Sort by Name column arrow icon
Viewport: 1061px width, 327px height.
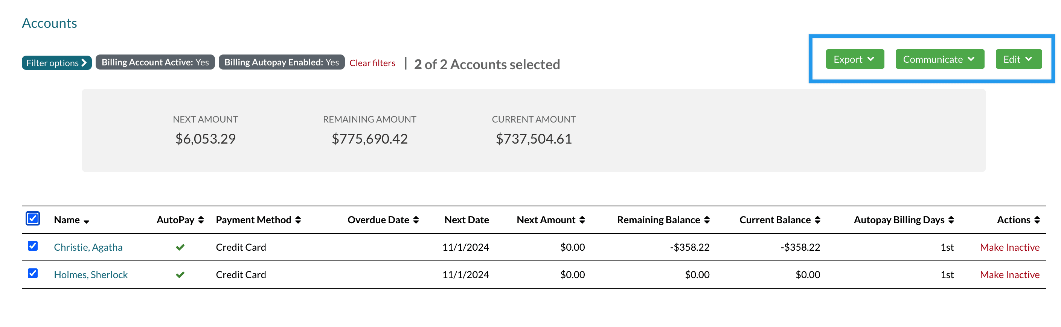pos(86,222)
